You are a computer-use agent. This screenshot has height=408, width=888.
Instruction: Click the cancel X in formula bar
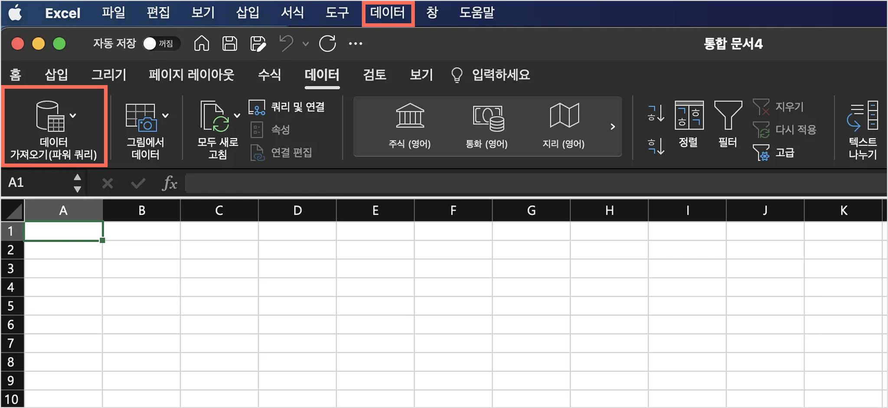(108, 184)
